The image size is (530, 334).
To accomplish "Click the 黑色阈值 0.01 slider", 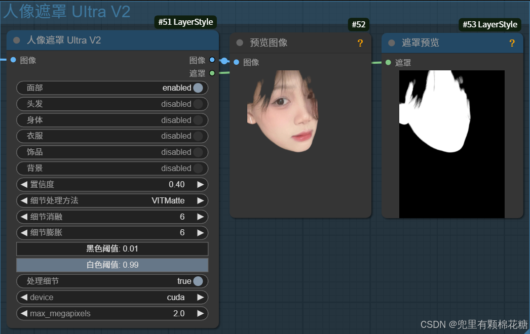I will 112,249.
